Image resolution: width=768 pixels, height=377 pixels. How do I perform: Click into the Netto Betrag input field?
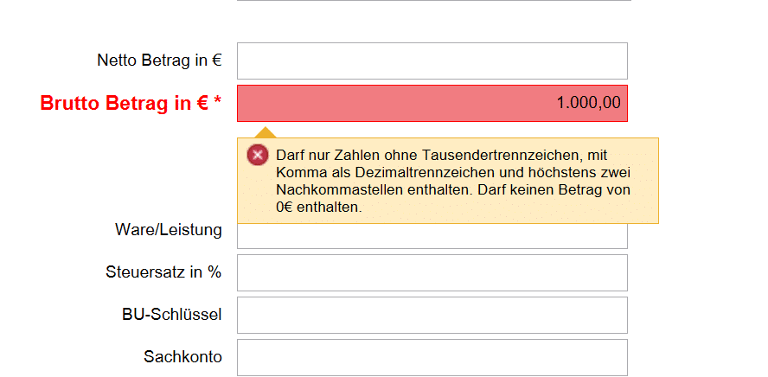(432, 61)
